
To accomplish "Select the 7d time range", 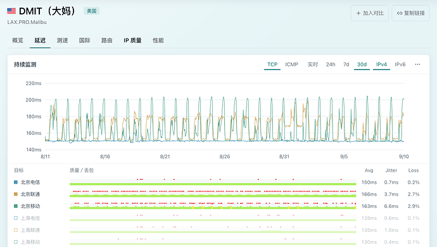I will tap(346, 65).
